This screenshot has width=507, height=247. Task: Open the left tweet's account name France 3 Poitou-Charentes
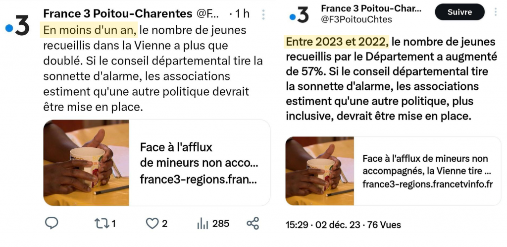click(x=117, y=13)
